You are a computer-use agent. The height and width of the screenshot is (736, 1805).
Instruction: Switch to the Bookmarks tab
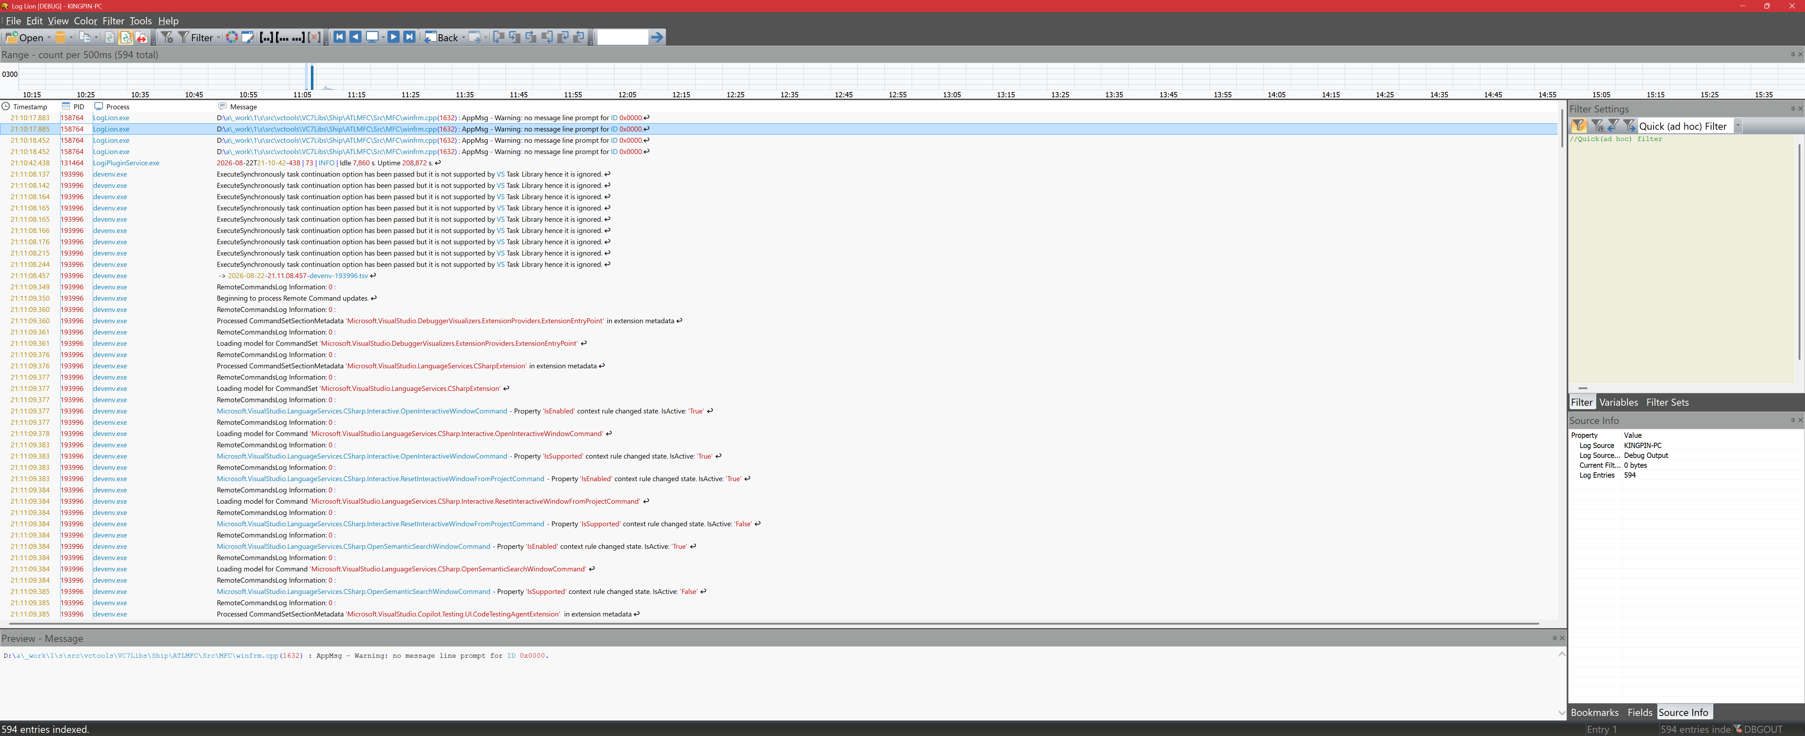1594,712
